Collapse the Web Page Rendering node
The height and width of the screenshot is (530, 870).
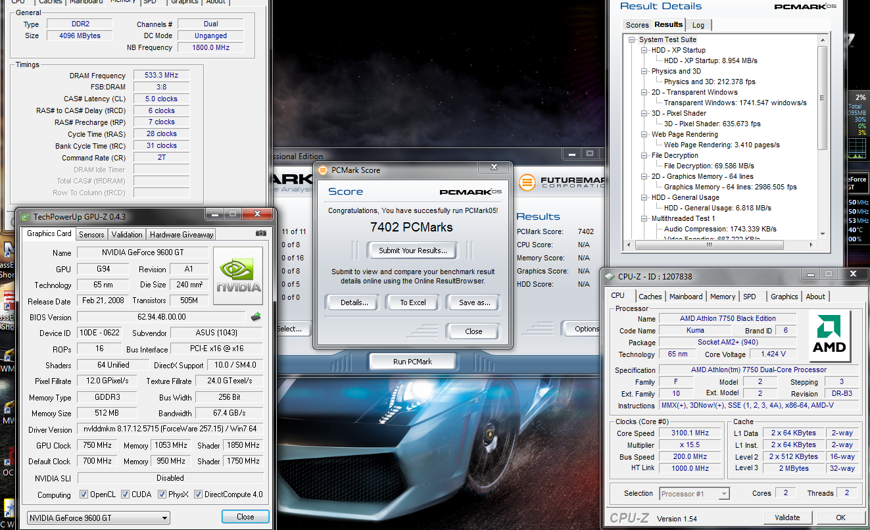click(x=644, y=134)
